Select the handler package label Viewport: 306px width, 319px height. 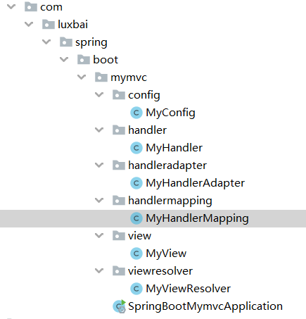pyautogui.click(x=148, y=130)
